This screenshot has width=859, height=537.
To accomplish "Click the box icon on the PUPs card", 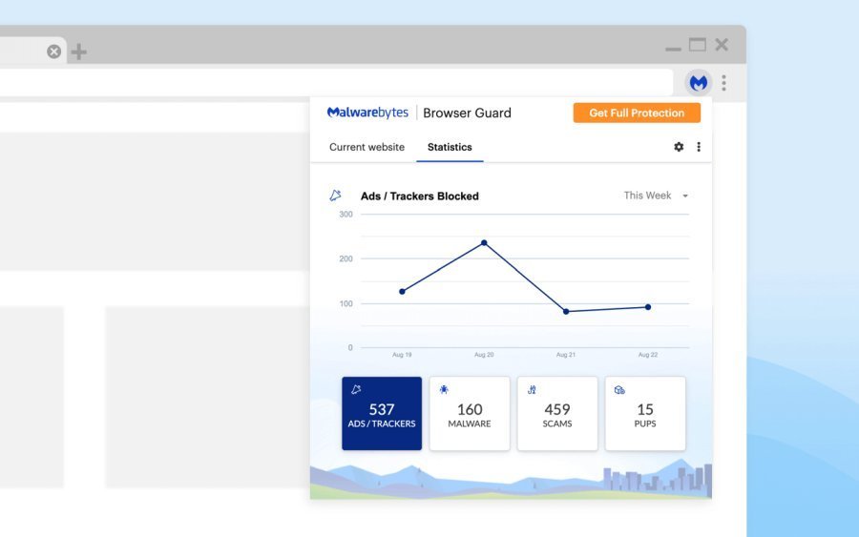I will pyautogui.click(x=619, y=390).
